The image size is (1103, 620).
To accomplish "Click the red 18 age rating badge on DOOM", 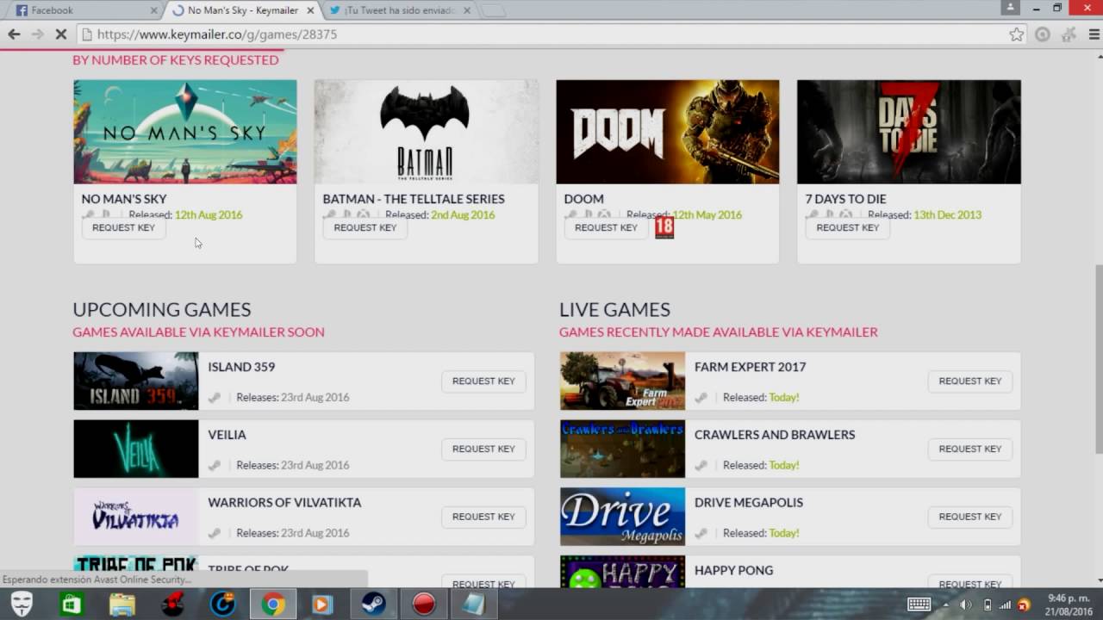I will [x=664, y=227].
